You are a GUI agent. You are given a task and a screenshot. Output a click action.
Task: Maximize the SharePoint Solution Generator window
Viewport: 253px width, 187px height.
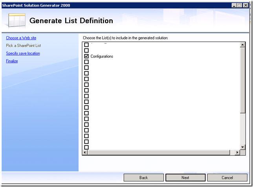[240, 6]
